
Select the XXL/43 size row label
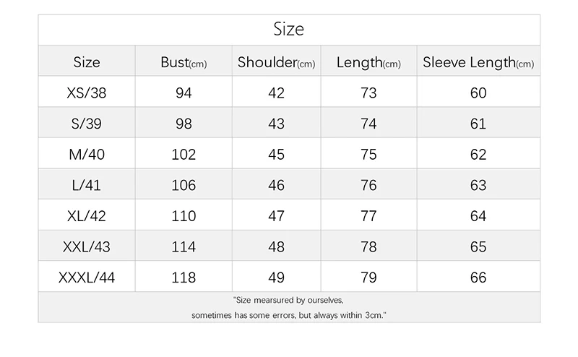pos(87,247)
